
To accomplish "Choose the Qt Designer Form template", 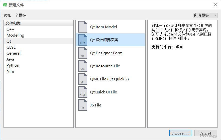I will tap(110, 53).
